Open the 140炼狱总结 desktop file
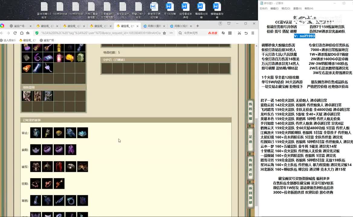This screenshot has height=217, width=353. pyautogui.click(x=60, y=9)
